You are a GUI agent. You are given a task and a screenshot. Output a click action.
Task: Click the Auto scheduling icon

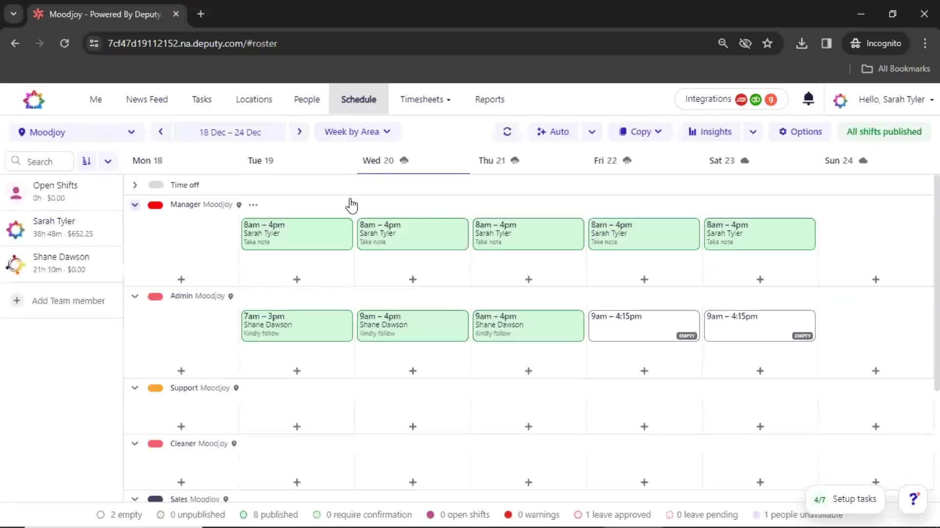541,132
